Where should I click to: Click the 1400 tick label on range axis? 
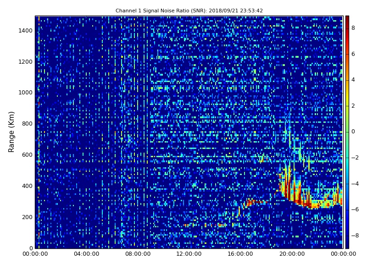click(25, 31)
